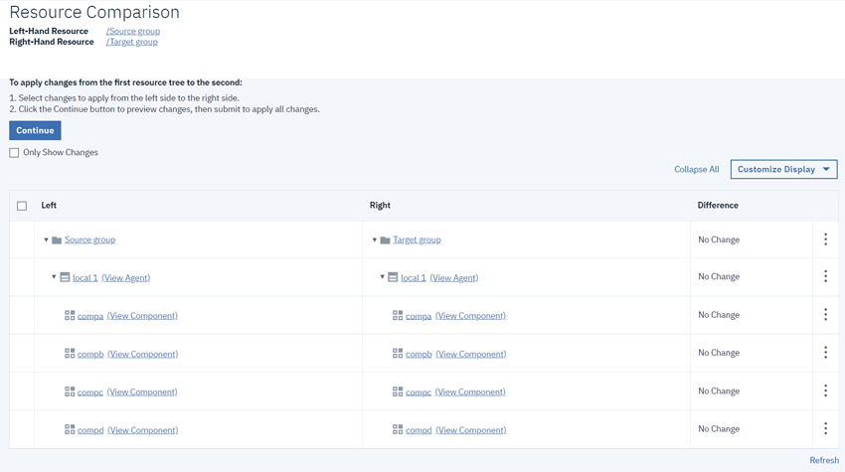Click the right compd component icon
This screenshot has height=472, width=845.
coord(398,429)
